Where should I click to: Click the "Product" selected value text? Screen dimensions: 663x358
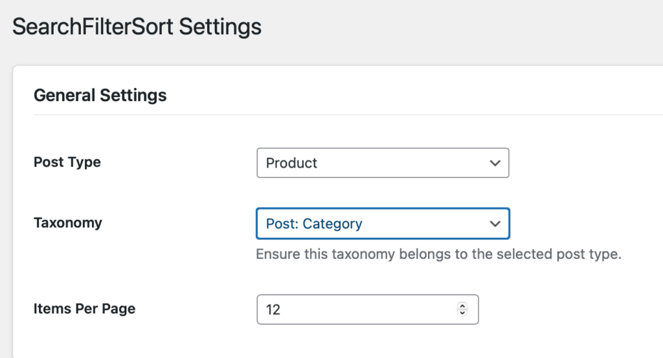pos(291,163)
